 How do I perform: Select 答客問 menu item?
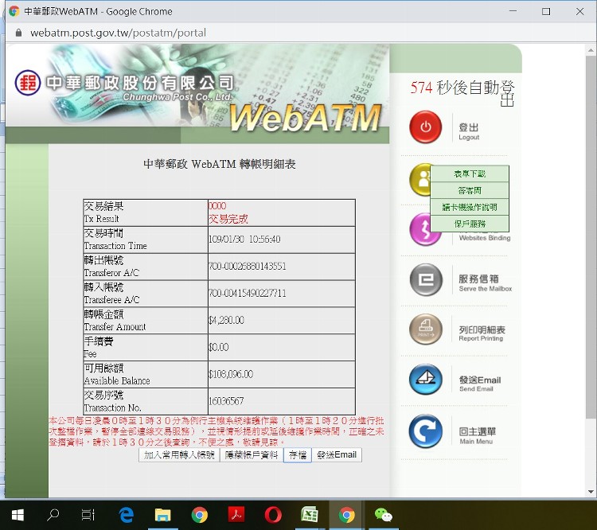[x=470, y=190]
